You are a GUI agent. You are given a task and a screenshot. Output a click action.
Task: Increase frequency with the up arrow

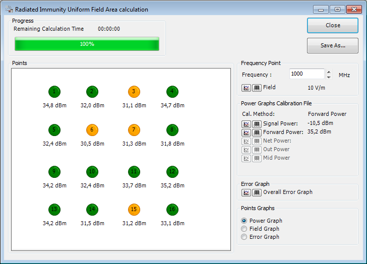click(329, 72)
